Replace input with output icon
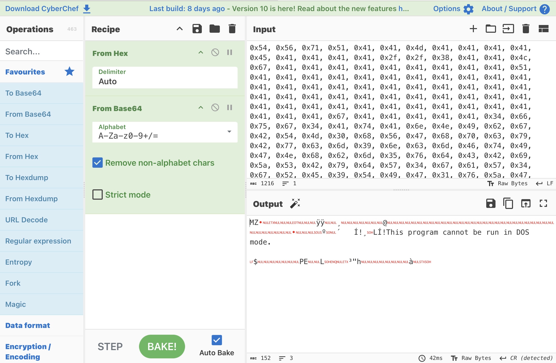This screenshot has height=363, width=556. pos(526,204)
